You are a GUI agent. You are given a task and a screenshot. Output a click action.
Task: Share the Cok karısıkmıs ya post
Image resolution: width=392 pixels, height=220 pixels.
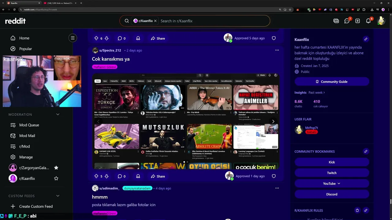coord(158,176)
